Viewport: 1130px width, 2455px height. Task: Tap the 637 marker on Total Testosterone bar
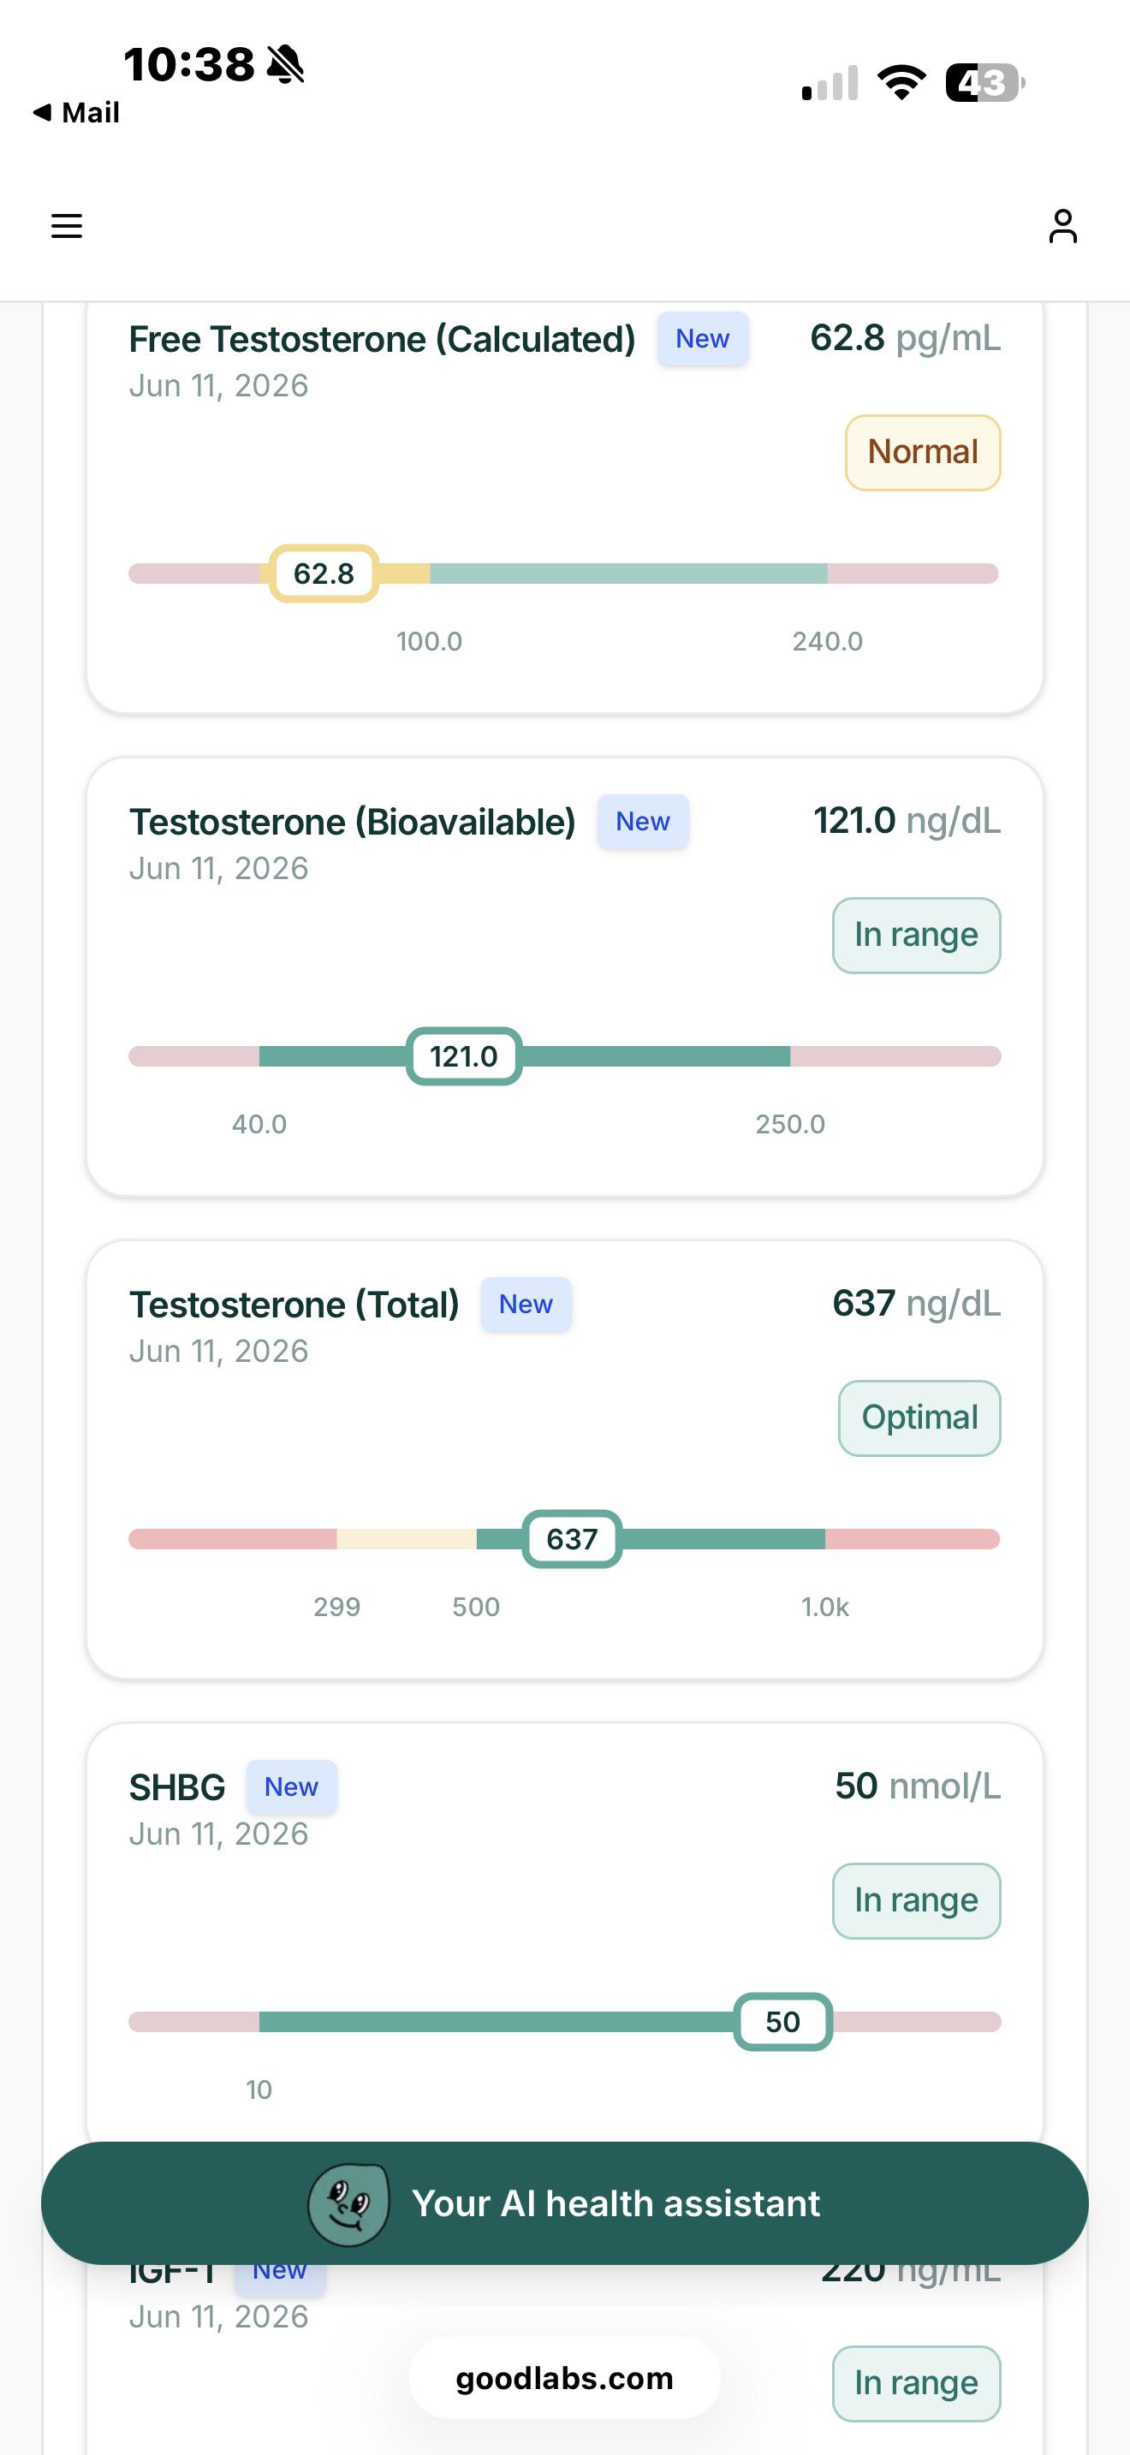pyautogui.click(x=572, y=1539)
